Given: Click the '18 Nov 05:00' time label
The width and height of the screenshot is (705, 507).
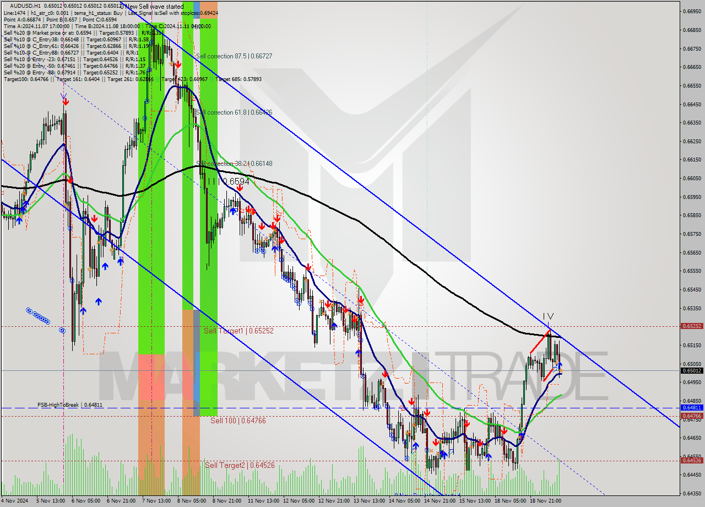Looking at the screenshot, I should [511, 501].
